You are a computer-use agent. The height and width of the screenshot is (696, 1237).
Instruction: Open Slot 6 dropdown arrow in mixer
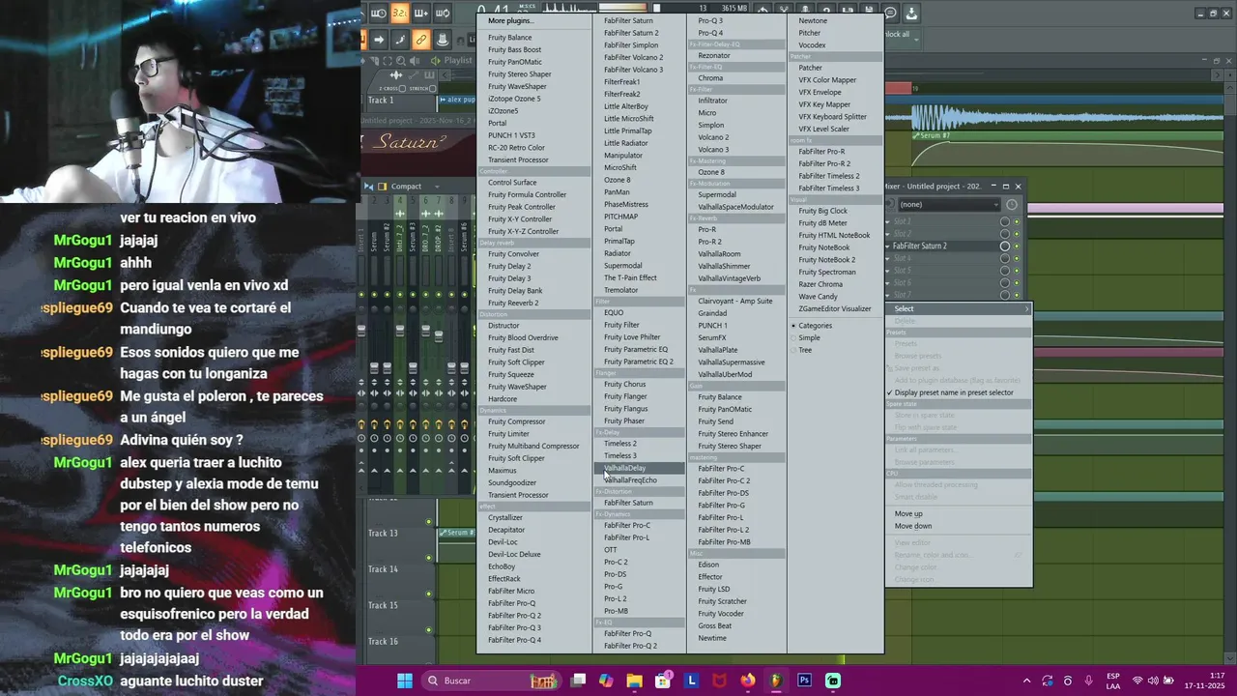click(888, 282)
